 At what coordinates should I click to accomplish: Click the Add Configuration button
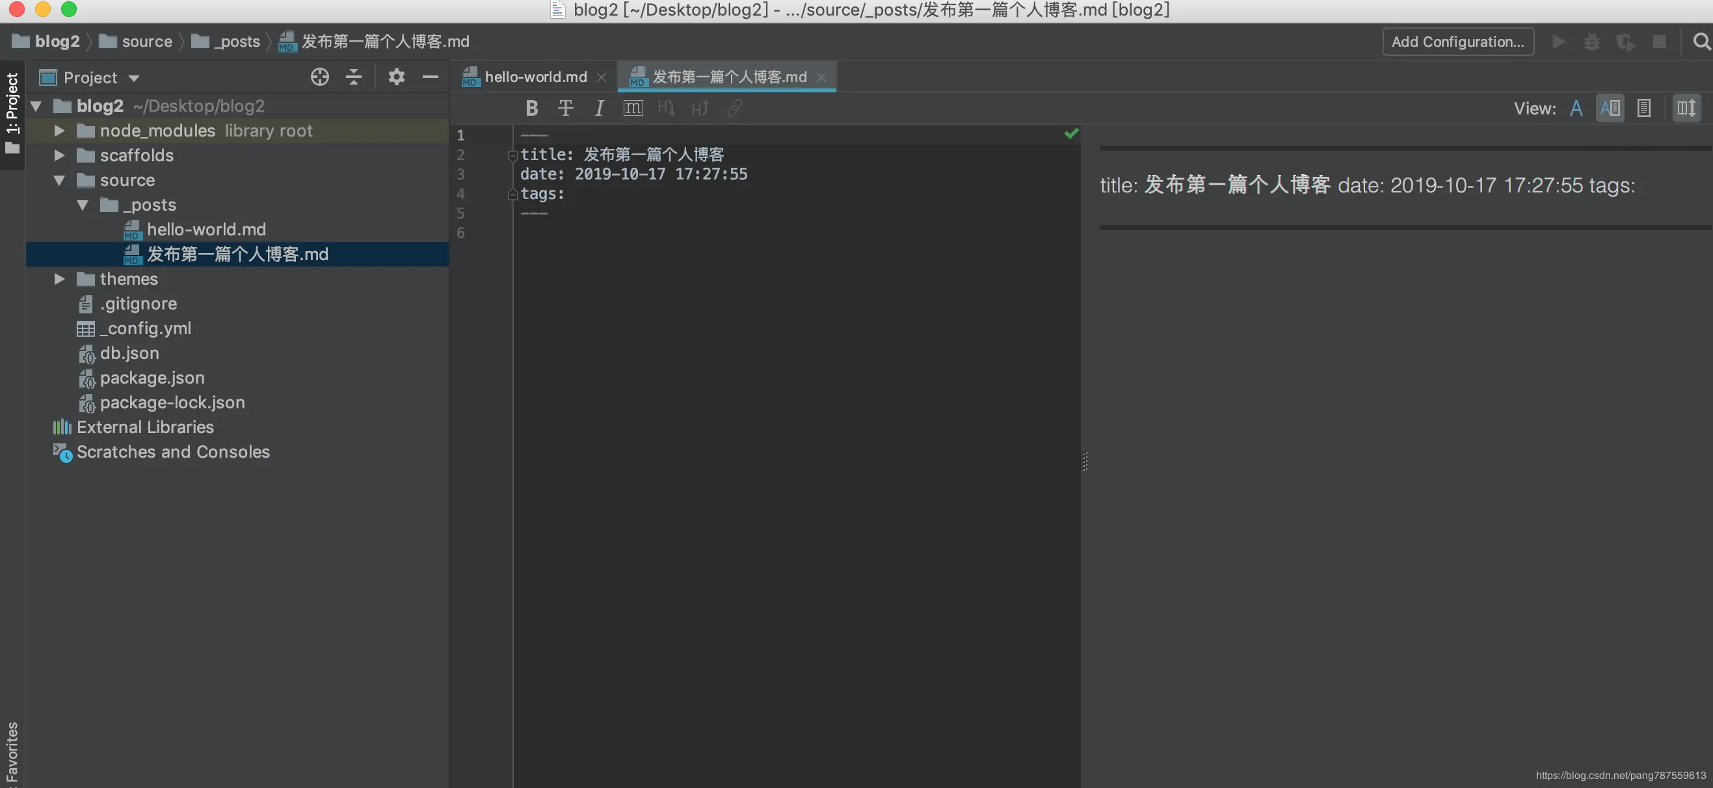pyautogui.click(x=1457, y=41)
